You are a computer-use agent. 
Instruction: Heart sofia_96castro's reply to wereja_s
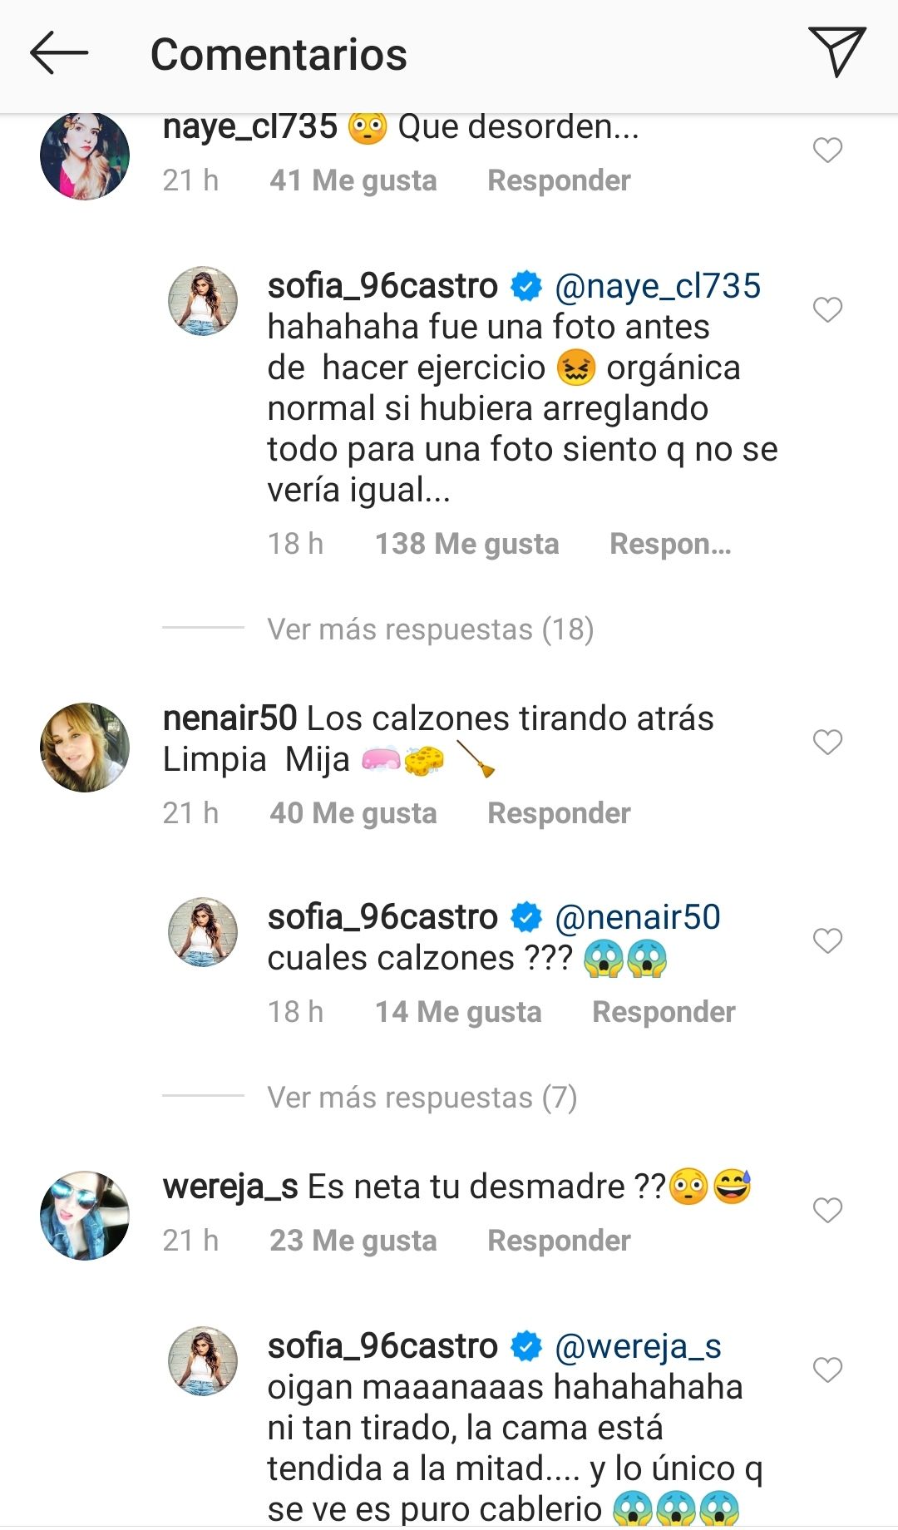(x=827, y=1370)
